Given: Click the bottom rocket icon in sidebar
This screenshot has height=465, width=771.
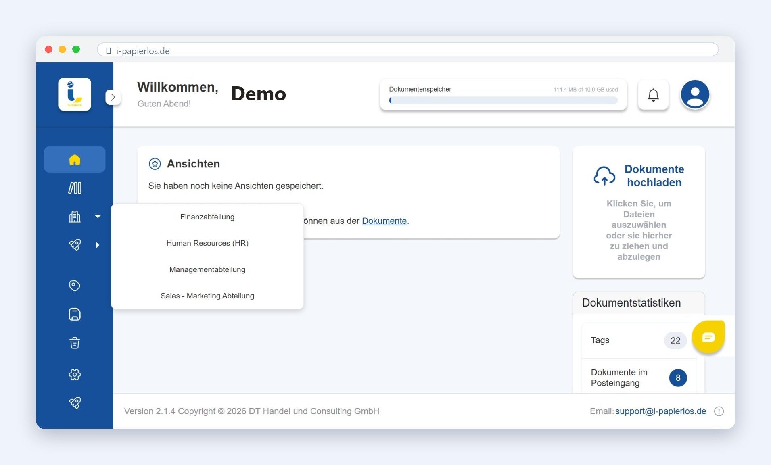Looking at the screenshot, I should (x=75, y=402).
